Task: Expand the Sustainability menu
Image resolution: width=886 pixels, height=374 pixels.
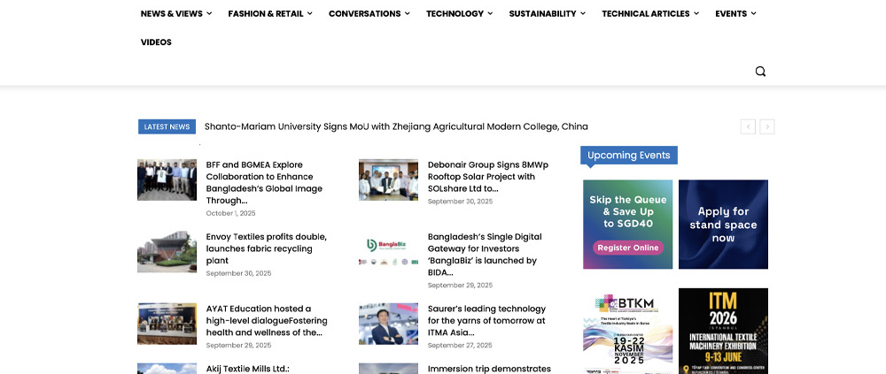Action: (x=547, y=13)
